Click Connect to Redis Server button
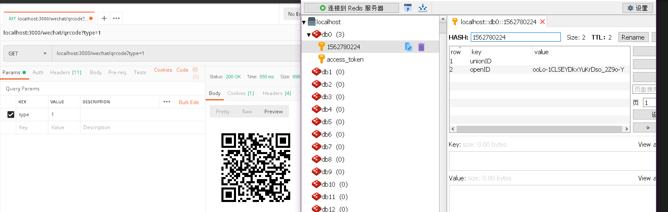Screen dimensions: 668x212 [x=352, y=8]
